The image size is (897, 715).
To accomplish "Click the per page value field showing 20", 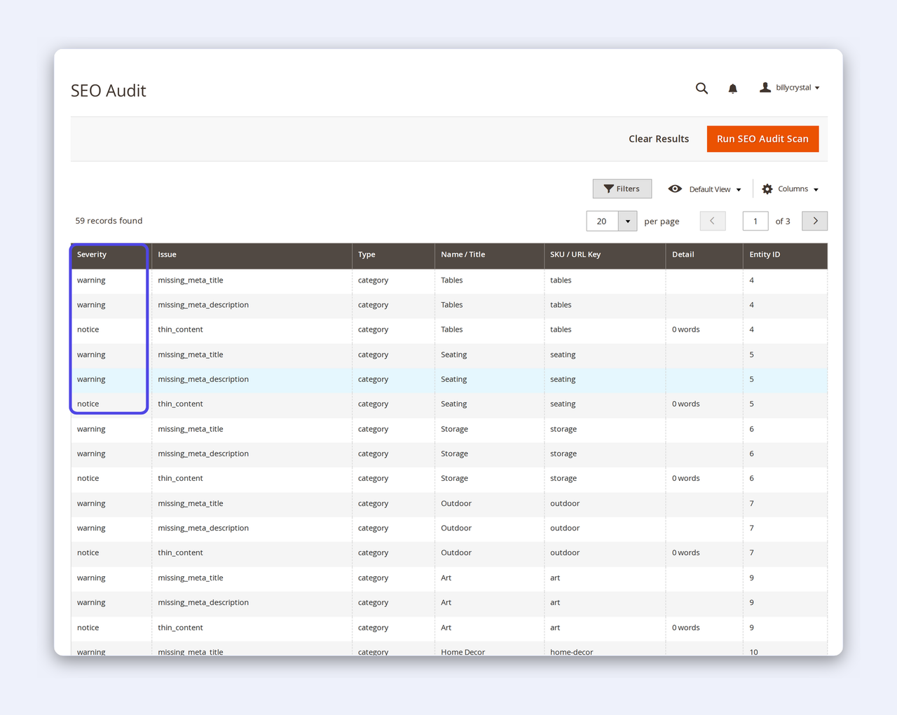I will (603, 222).
